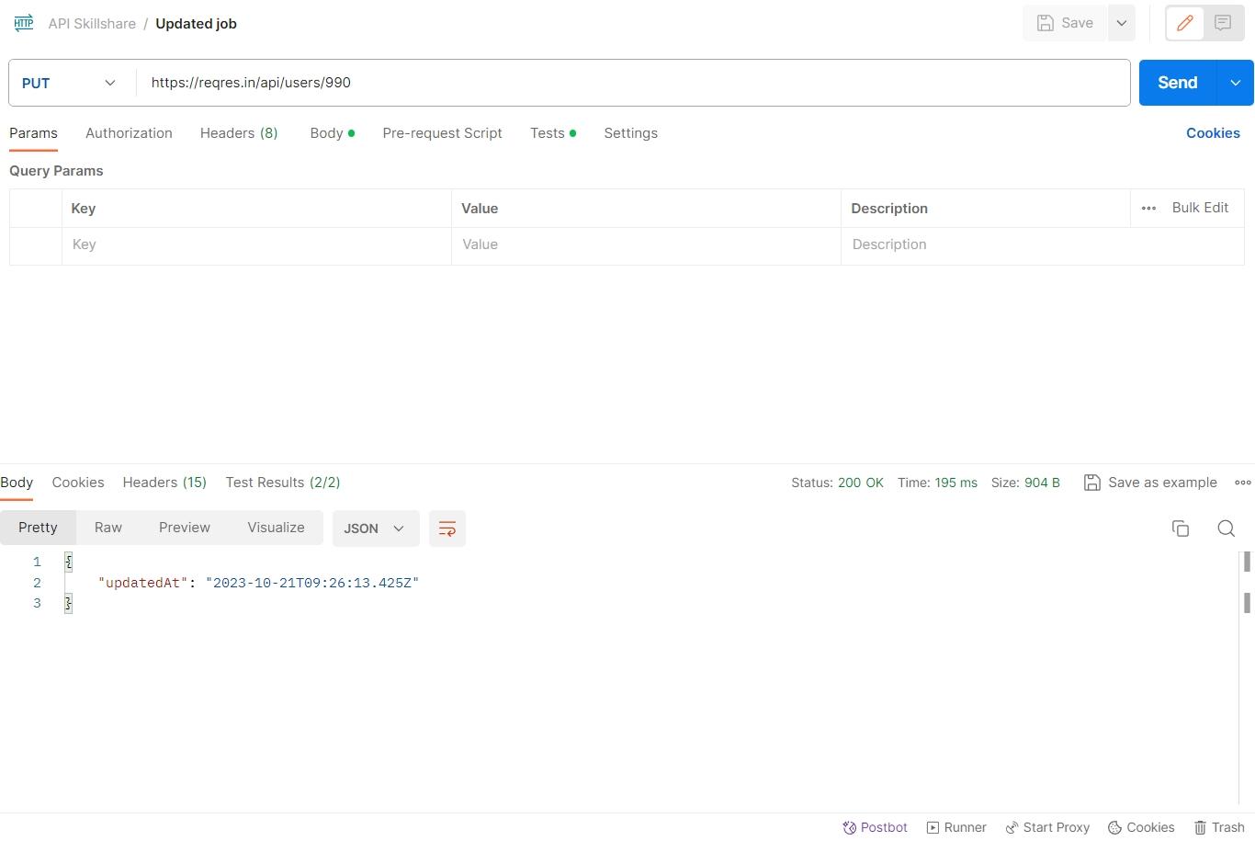
Task: Click the 904 B response size
Action: [x=1042, y=483]
